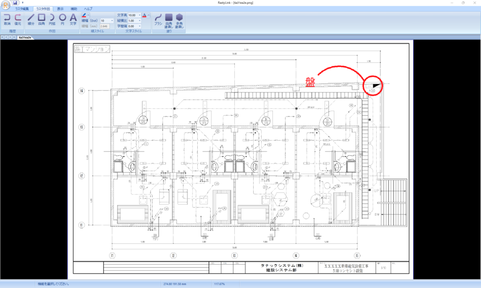Go to next sheet navigation arrow

coord(10,38)
